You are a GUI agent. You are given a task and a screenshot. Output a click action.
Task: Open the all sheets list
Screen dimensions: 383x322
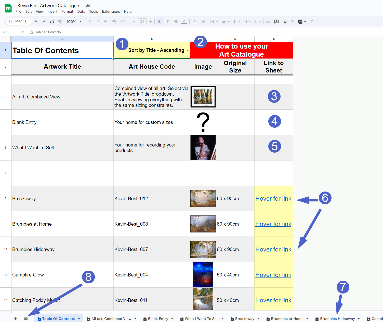coord(26,319)
